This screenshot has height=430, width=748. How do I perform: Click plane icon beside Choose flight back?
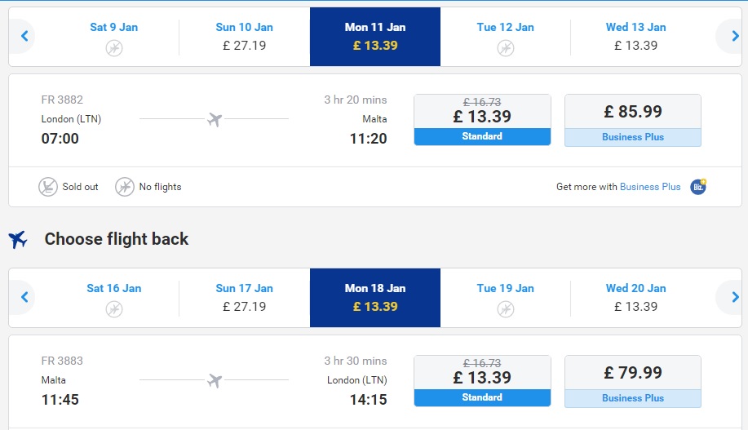point(18,239)
